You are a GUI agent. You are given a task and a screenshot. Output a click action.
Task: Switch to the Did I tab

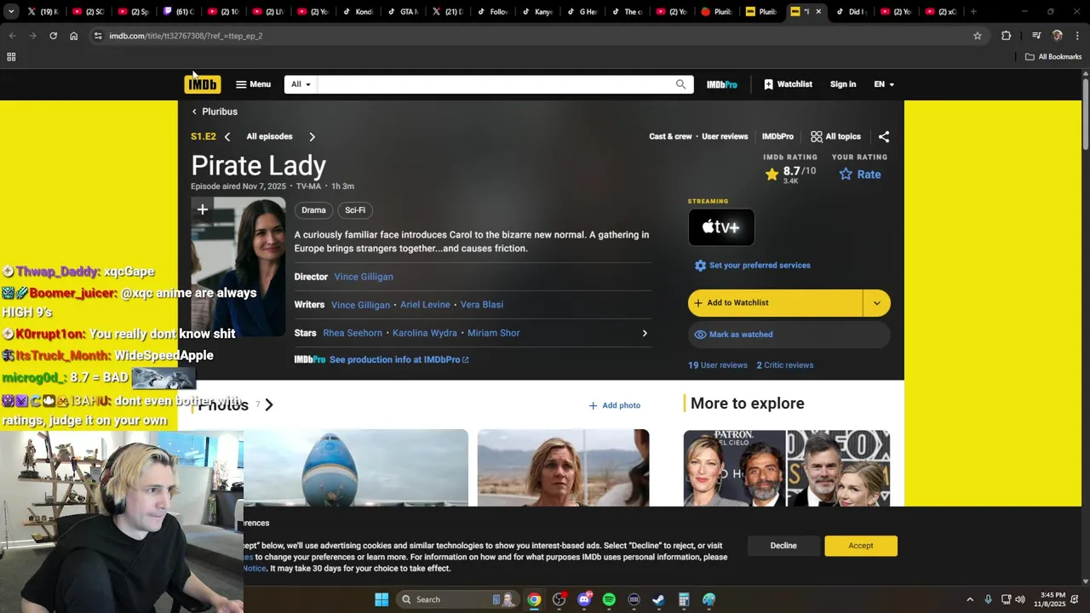point(851,12)
